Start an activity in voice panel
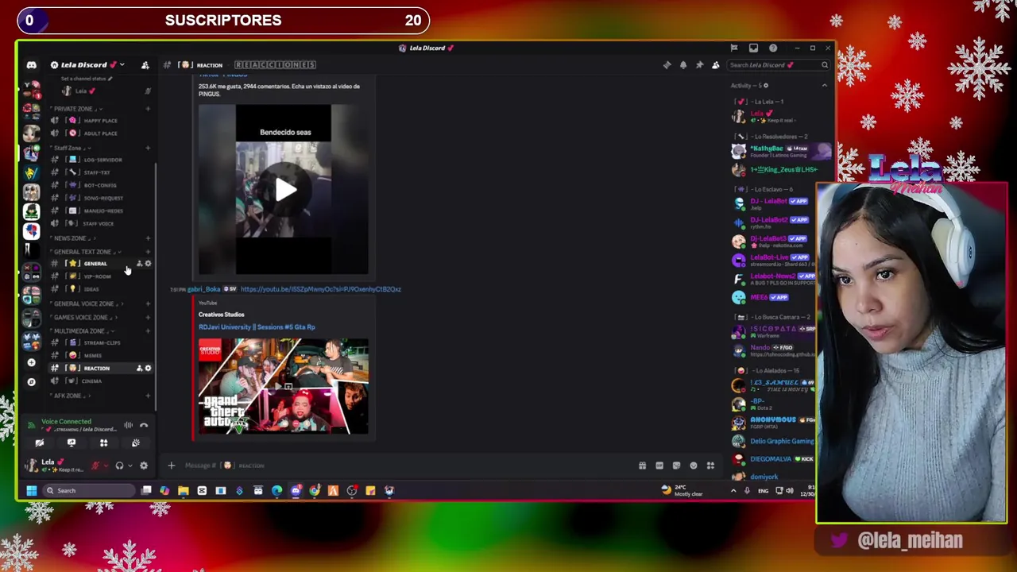 click(x=103, y=443)
